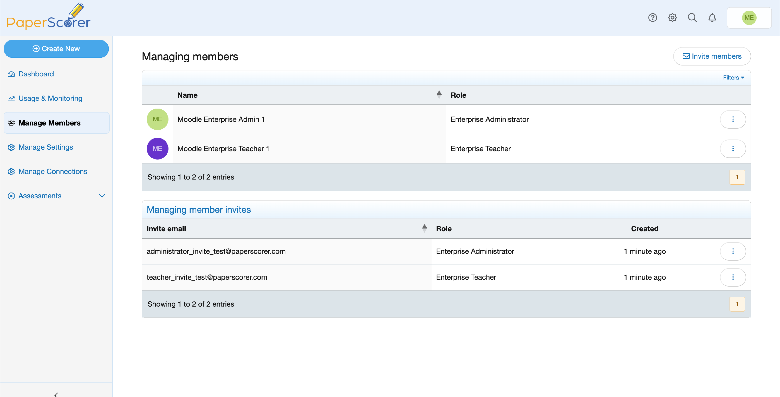Click the administrator_invite_test@paperscorer.com email
The height and width of the screenshot is (397, 780).
pos(216,251)
